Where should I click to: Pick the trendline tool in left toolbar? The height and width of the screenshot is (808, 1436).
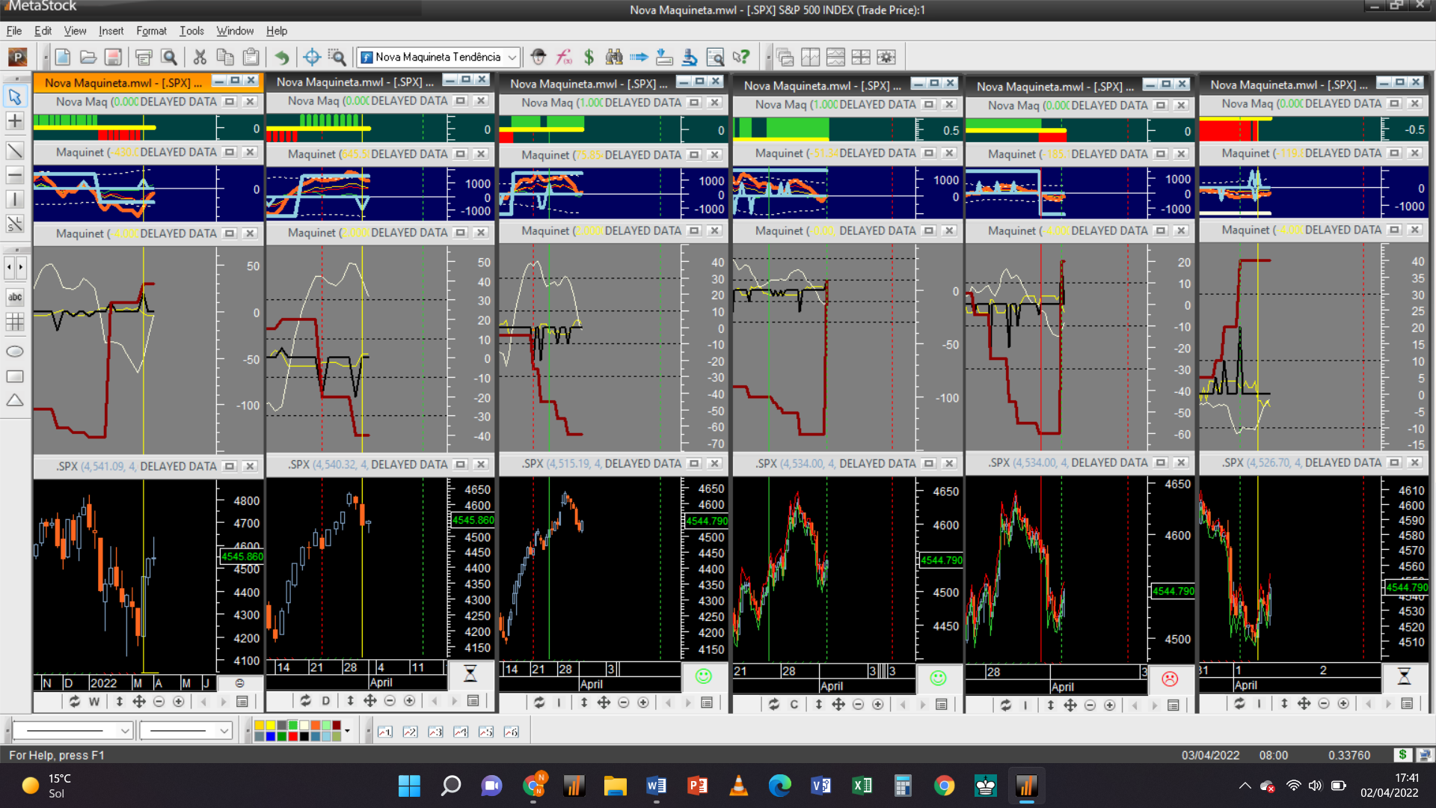coord(15,151)
